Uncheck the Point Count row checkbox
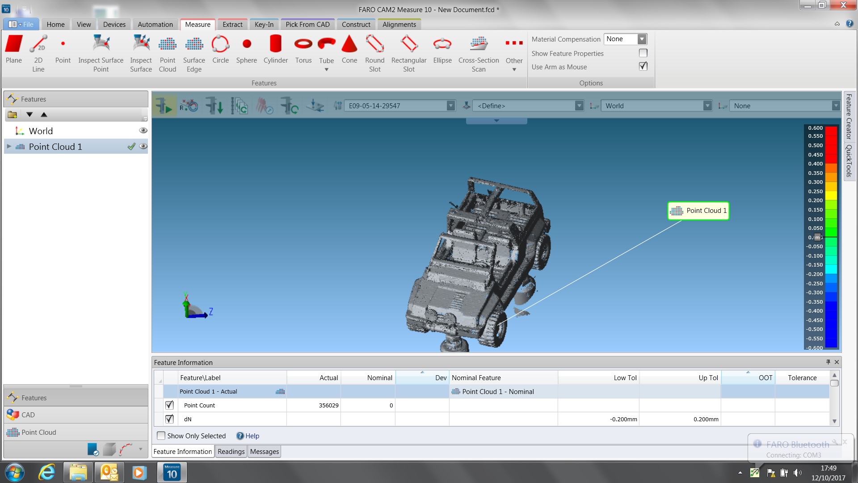 [169, 405]
